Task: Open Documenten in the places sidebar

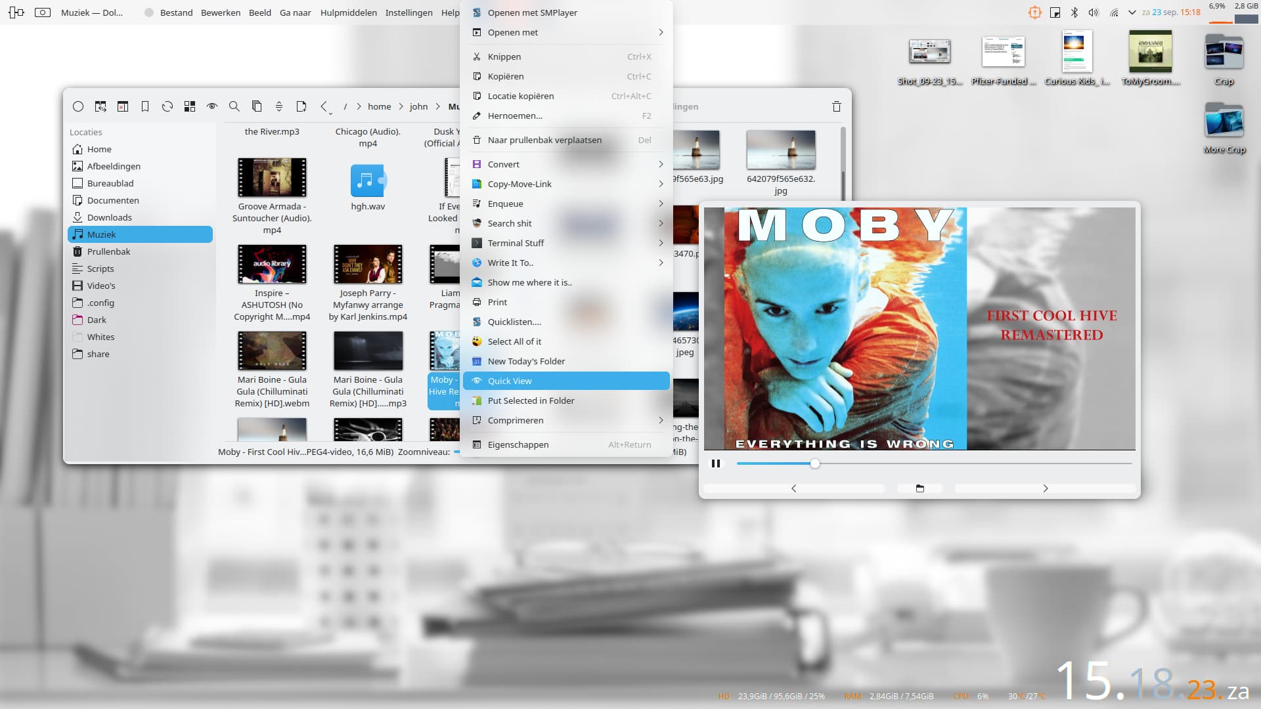Action: [140, 200]
